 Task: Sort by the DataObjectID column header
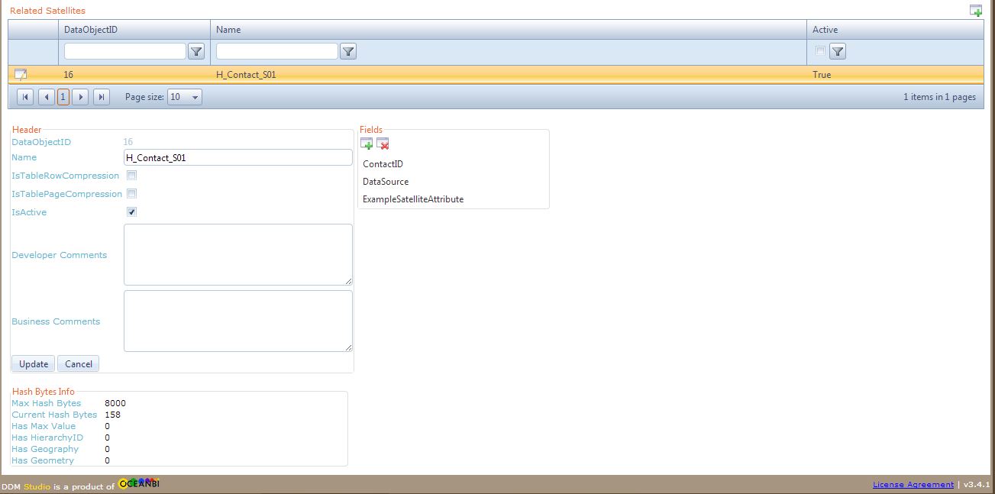[x=91, y=30]
